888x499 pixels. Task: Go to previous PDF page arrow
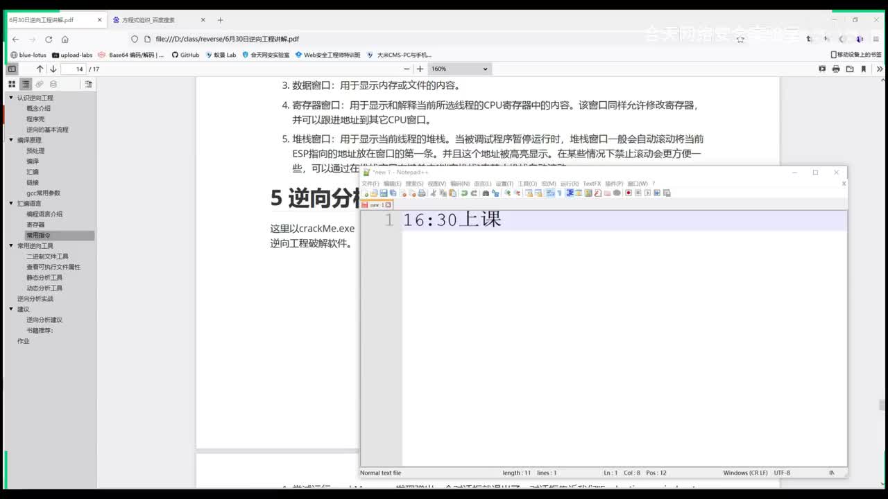tap(40, 69)
